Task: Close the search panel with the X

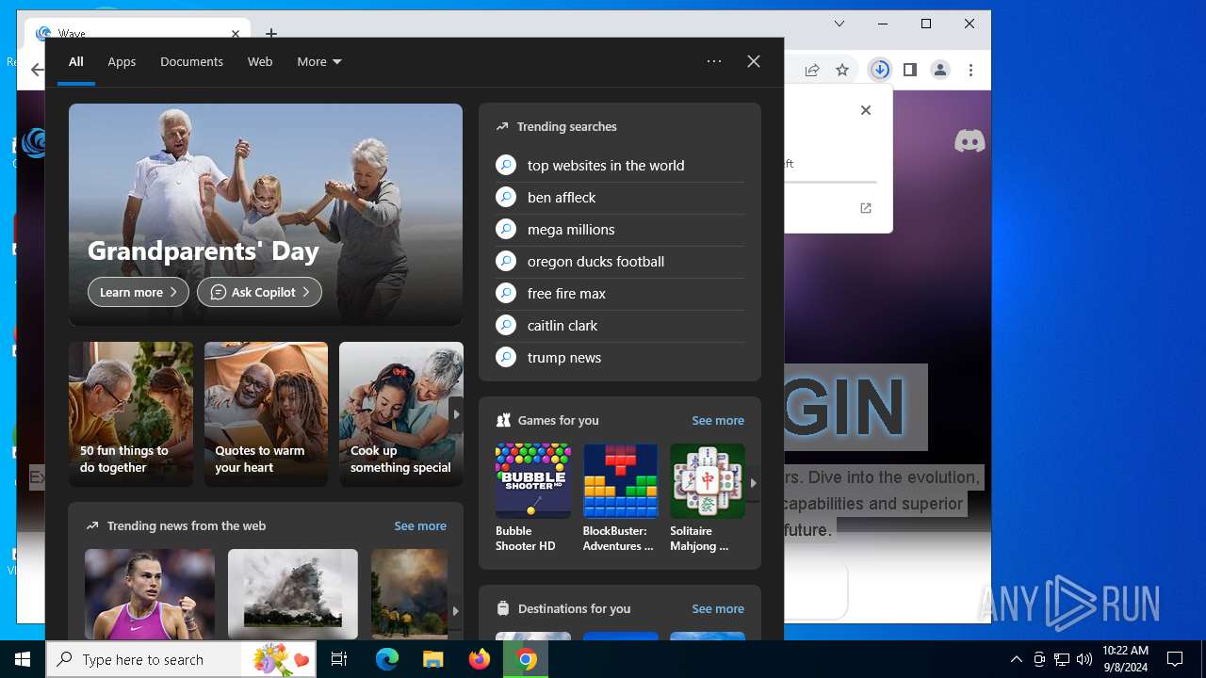Action: point(754,61)
